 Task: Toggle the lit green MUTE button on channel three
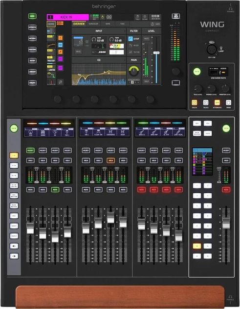point(55,190)
